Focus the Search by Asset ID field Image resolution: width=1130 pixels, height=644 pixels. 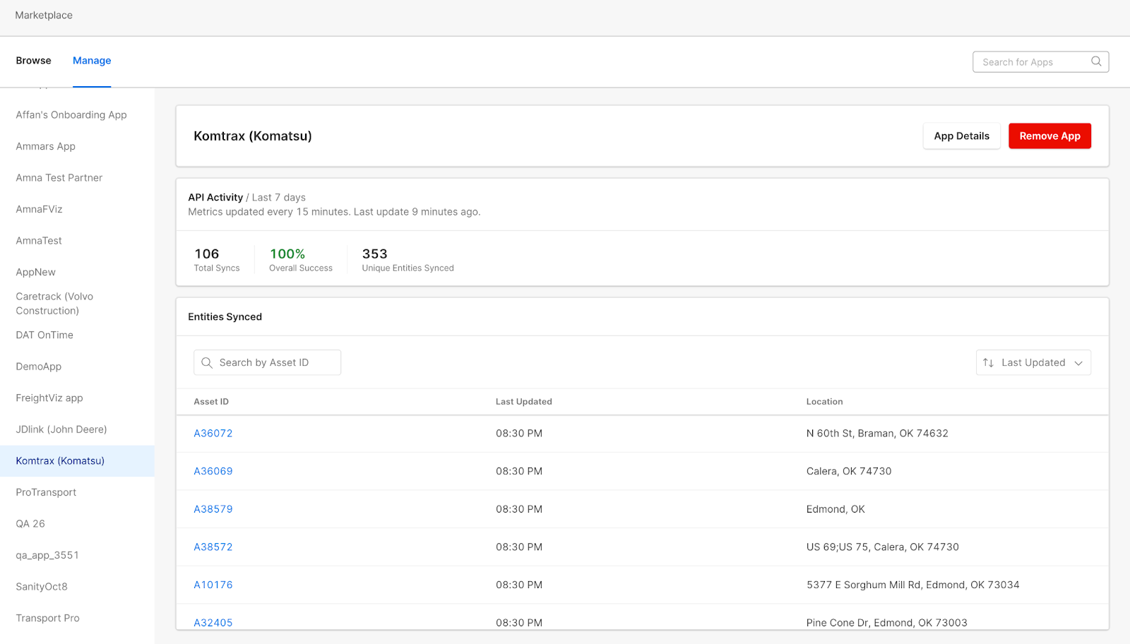pos(267,362)
